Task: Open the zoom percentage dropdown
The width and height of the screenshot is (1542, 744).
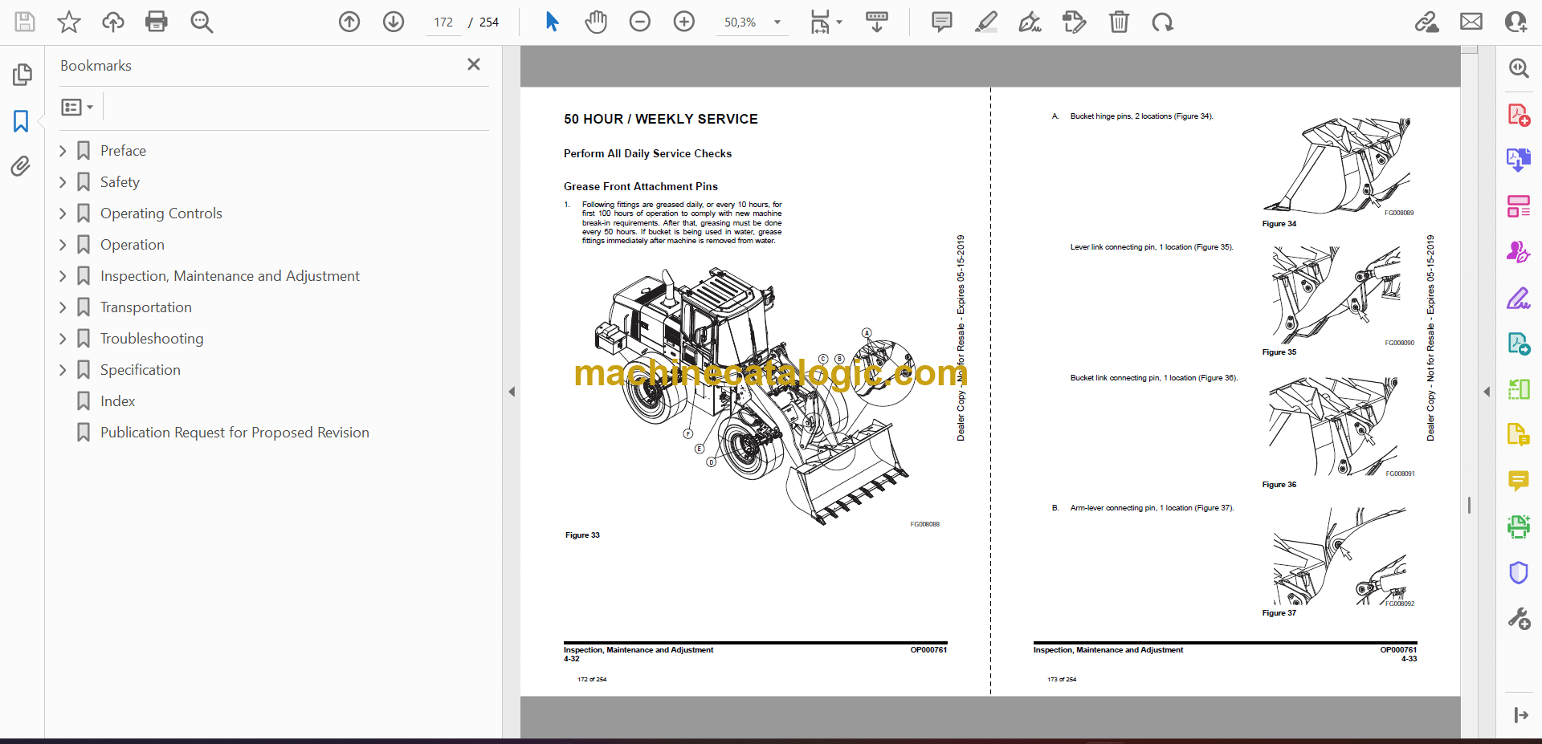Action: 777,22
